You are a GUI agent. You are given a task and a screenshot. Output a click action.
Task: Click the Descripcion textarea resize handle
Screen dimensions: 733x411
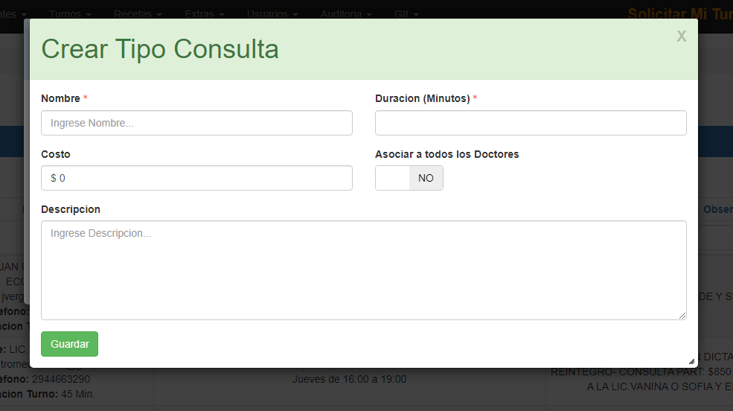(x=682, y=316)
